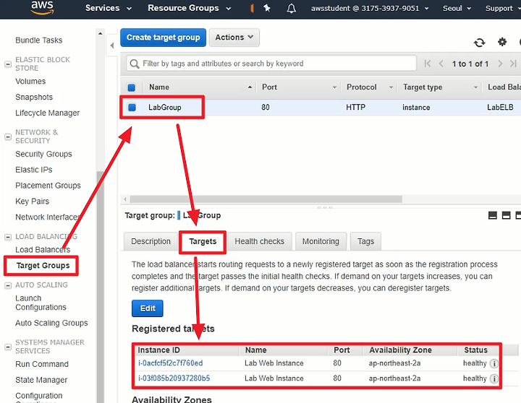
Task: Open the Services dropdown
Action: tap(109, 8)
